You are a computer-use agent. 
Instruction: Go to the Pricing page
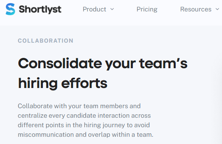pos(147,10)
